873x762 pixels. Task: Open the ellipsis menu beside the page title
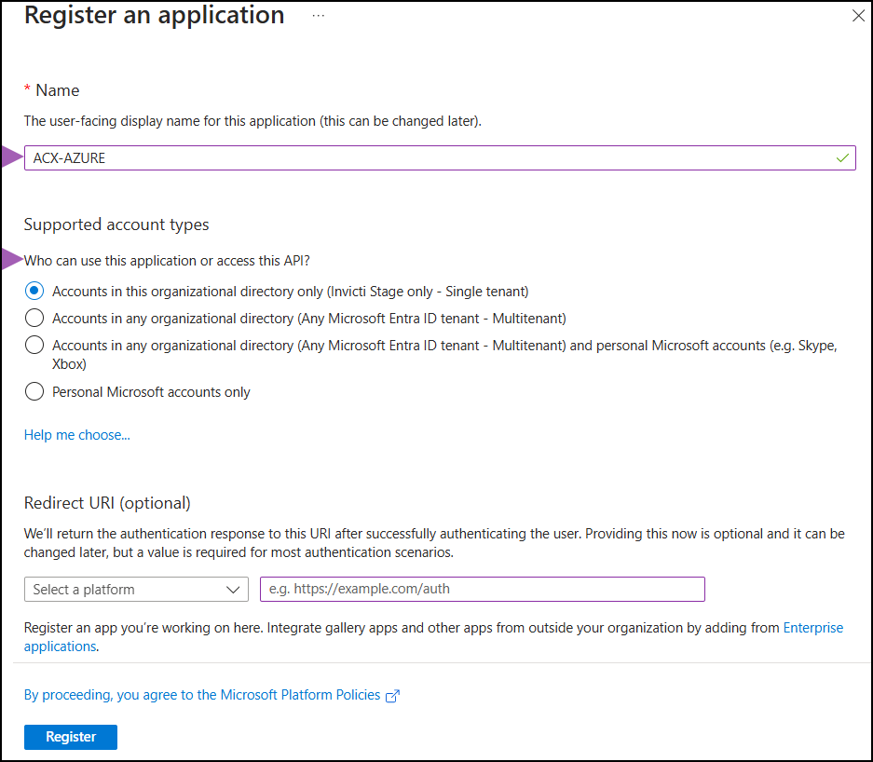pos(318,15)
